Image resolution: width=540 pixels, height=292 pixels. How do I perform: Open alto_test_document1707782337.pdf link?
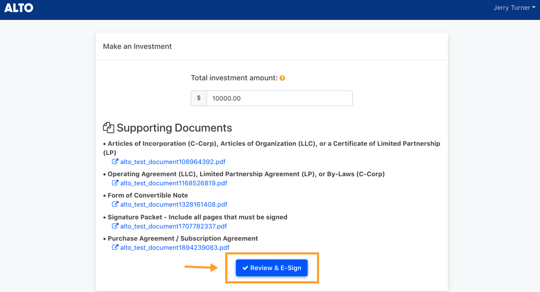(x=173, y=226)
